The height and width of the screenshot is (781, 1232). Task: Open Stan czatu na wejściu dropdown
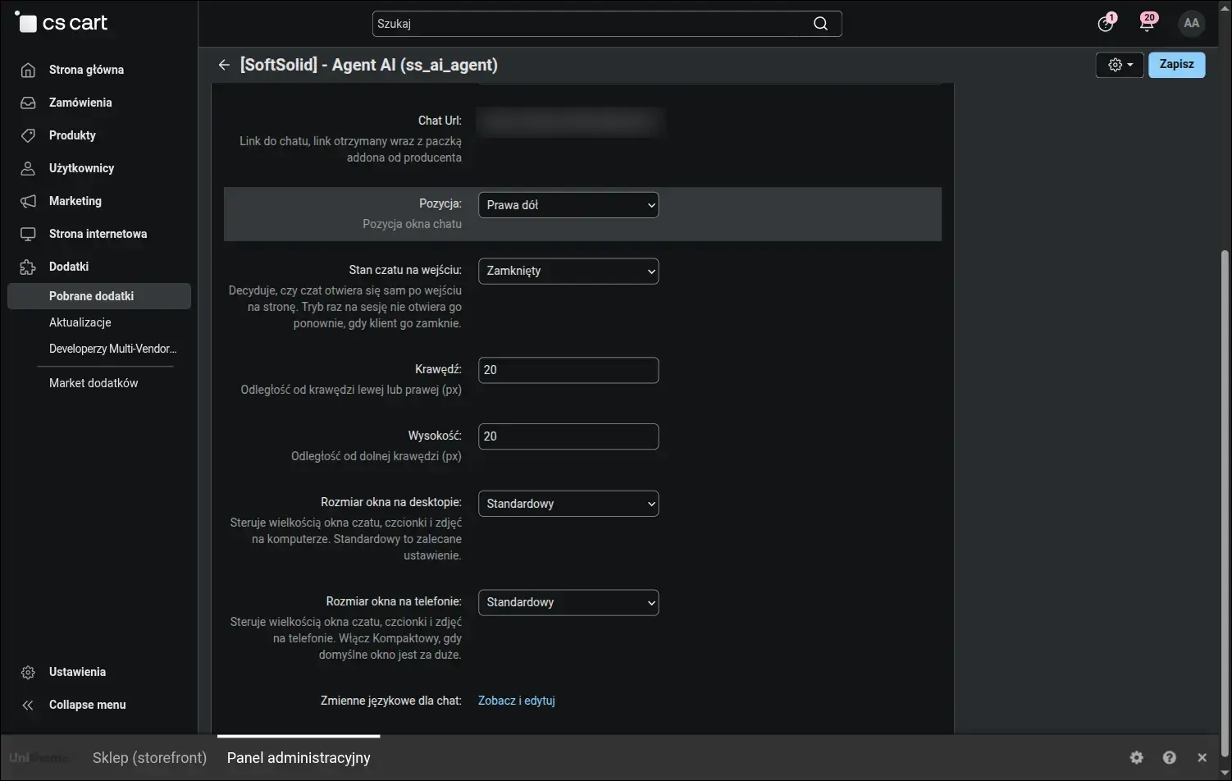[568, 271]
